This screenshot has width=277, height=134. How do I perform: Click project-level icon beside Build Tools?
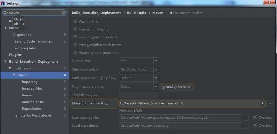[x=65, y=68]
